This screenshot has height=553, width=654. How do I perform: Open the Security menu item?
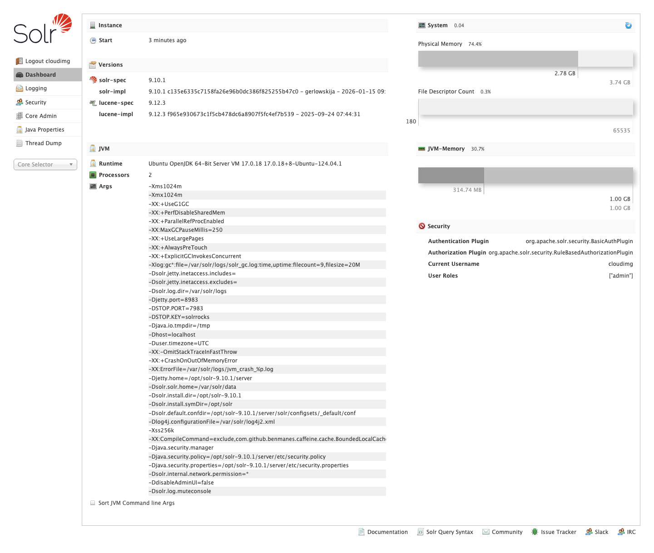pos(48,103)
